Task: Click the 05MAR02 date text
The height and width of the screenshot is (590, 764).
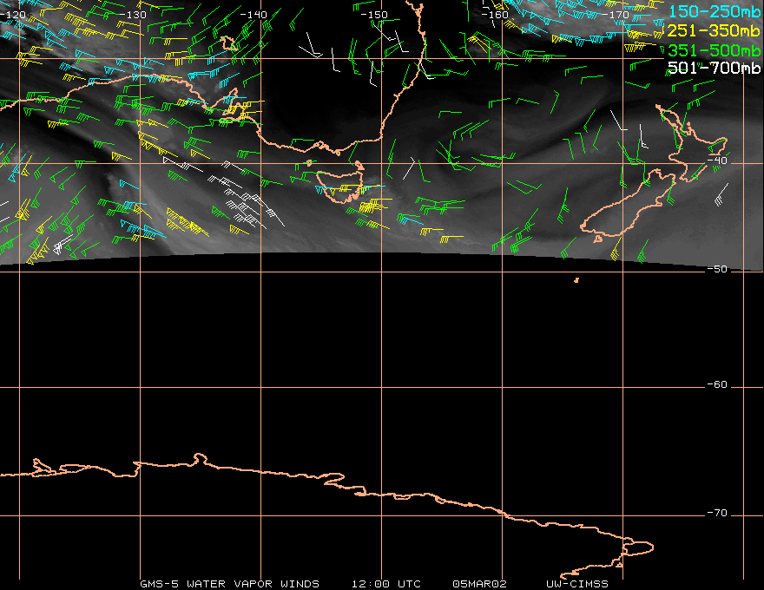Action: point(479,584)
